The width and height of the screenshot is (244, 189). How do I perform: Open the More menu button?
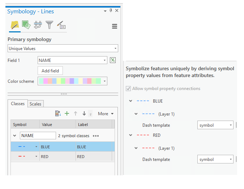[x=106, y=114]
